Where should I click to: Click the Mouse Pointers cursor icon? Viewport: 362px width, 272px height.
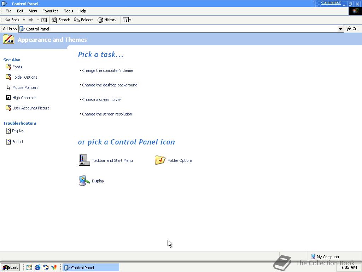click(x=8, y=87)
